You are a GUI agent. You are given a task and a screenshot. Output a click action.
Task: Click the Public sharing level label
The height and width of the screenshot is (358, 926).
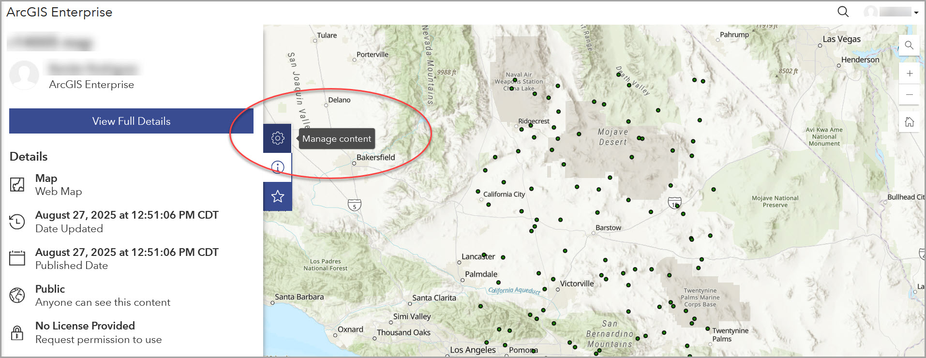(x=50, y=289)
